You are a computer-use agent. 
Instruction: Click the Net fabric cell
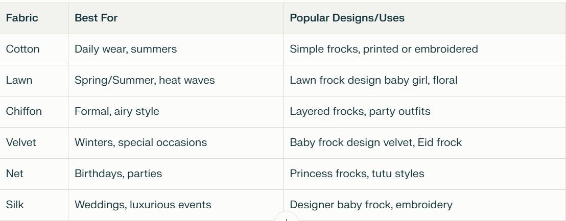[x=15, y=174]
